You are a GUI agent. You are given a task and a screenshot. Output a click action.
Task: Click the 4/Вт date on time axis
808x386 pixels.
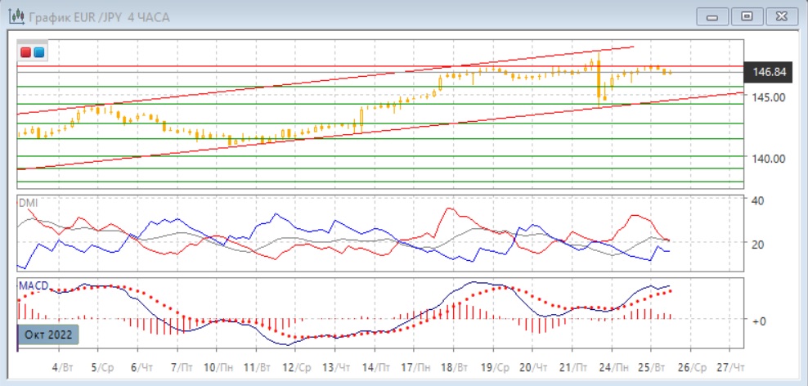tap(62, 368)
